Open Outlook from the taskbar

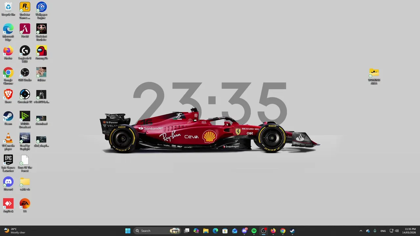pyautogui.click(x=235, y=231)
